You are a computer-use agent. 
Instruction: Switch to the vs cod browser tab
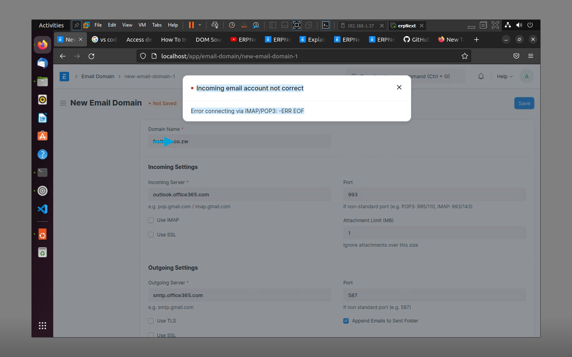pos(105,39)
